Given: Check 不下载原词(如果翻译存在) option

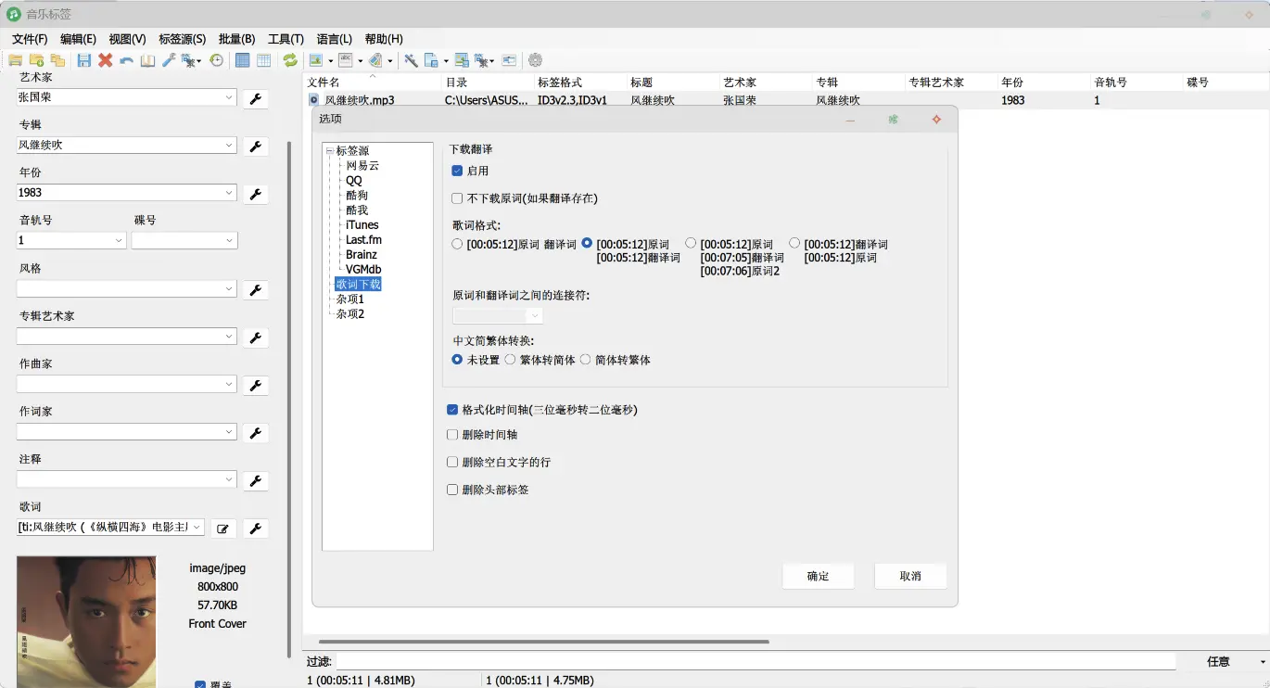Looking at the screenshot, I should click(457, 198).
